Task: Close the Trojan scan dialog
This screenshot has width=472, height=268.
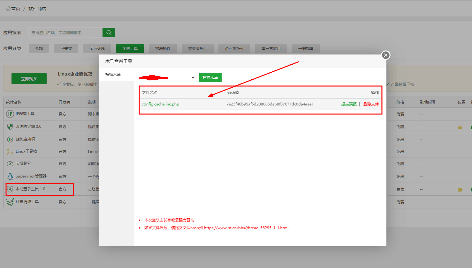Action: click(x=386, y=55)
